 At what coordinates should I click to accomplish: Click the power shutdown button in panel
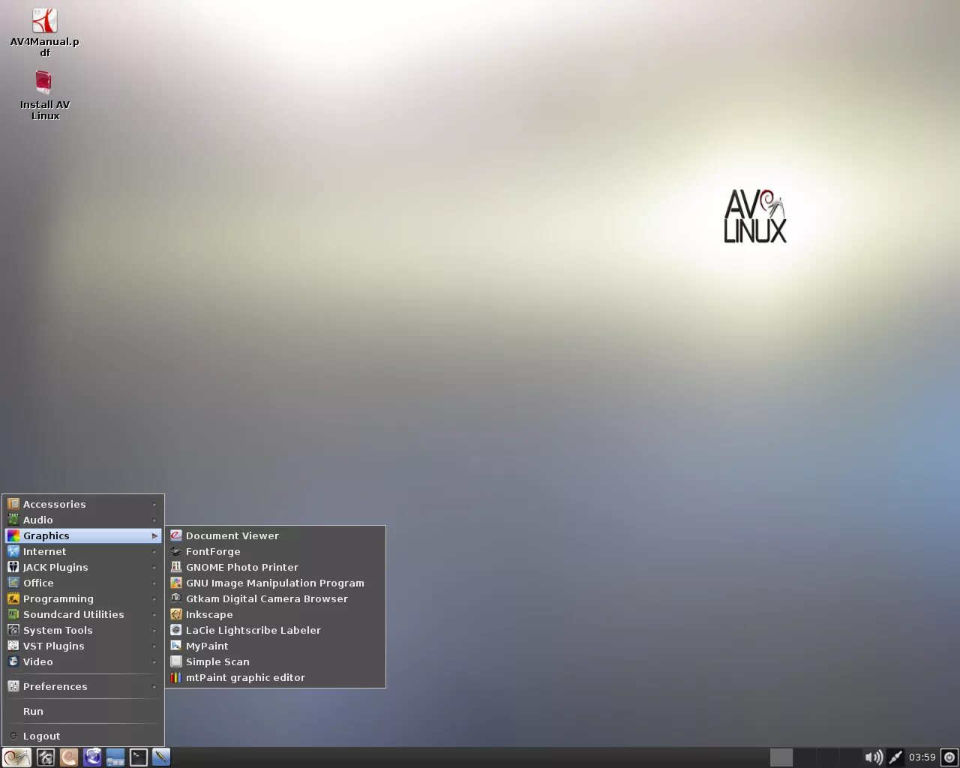[x=949, y=757]
